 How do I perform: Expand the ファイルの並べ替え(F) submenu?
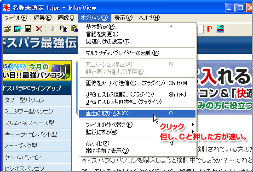[x=137, y=125]
